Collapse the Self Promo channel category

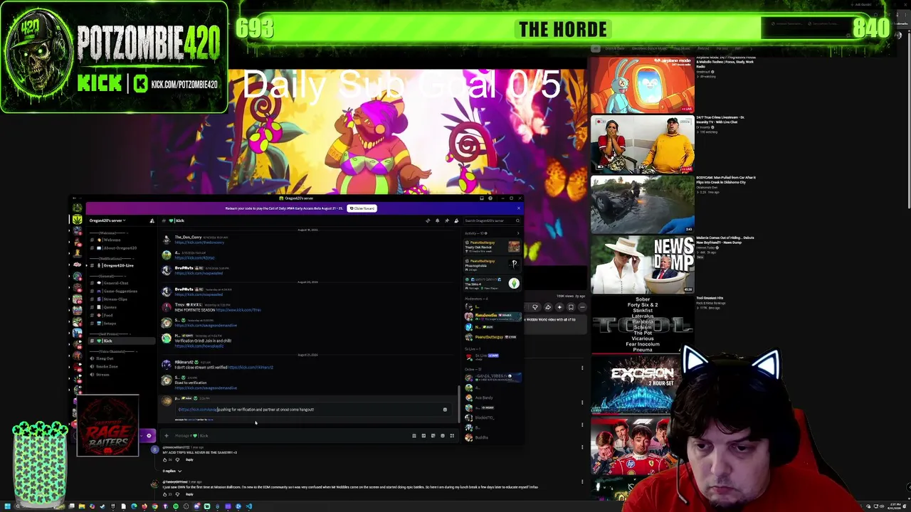[109, 334]
